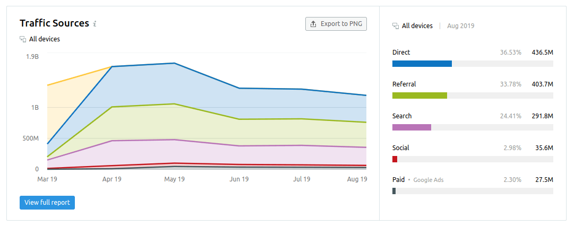
Task: Click the blue Direct traffic bar
Action: click(422, 64)
